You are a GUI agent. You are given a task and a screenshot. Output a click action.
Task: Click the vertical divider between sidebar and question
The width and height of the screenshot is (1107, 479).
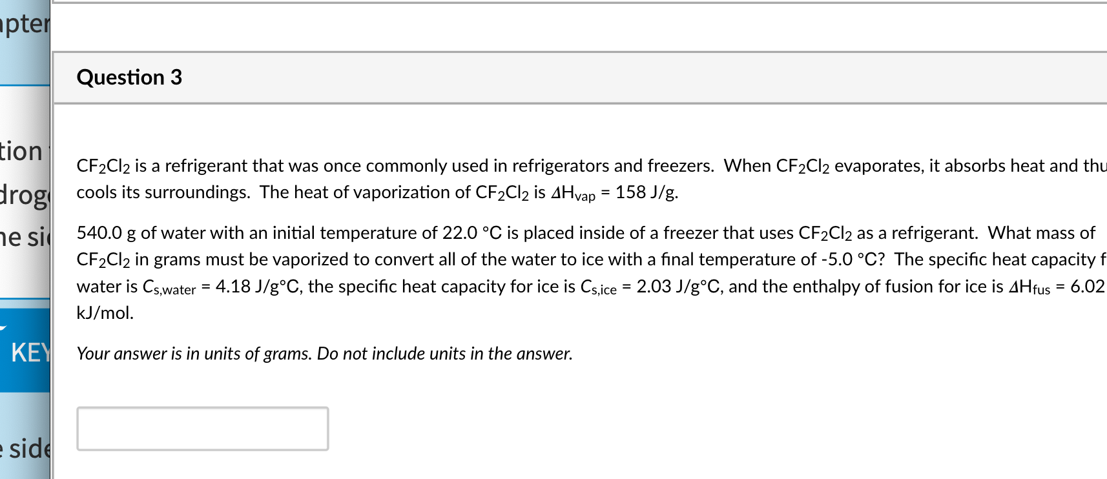(x=53, y=258)
